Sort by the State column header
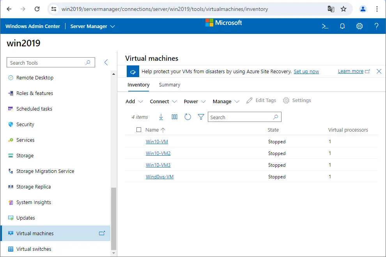The width and height of the screenshot is (386, 257). pyautogui.click(x=273, y=130)
